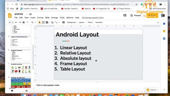This screenshot has width=170, height=96.
Task: Open the File menu
Action: 16,18
